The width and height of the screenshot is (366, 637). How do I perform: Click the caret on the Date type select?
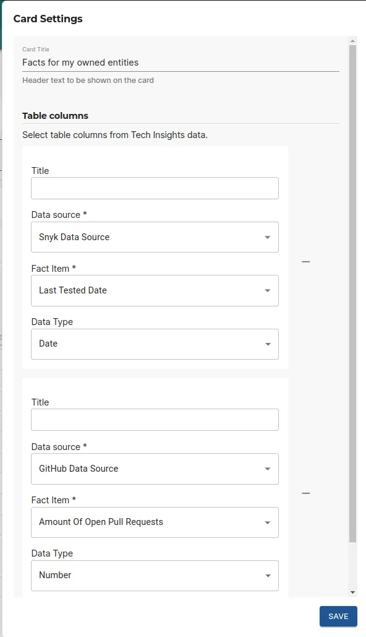pyautogui.click(x=267, y=344)
